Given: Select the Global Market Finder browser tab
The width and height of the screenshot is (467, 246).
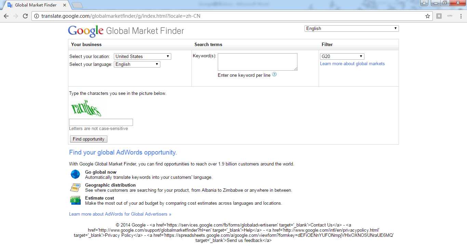Looking at the screenshot, I should pos(36,5).
